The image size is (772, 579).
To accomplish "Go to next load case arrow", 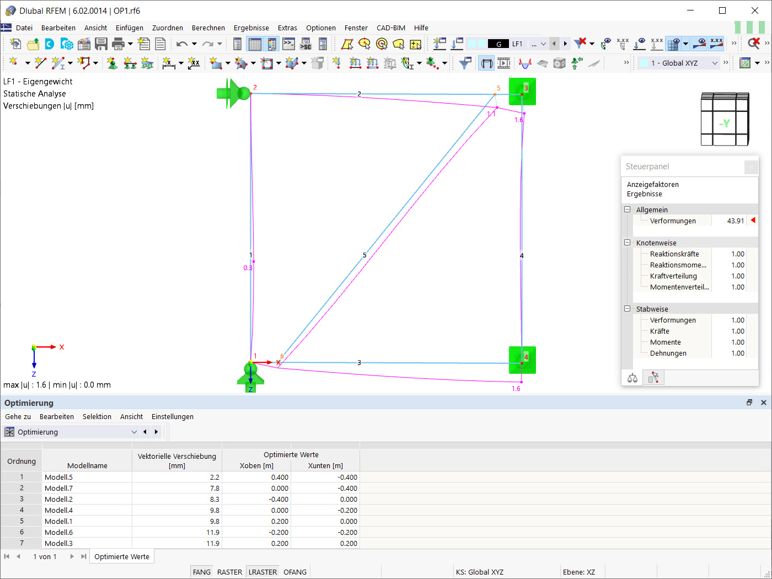I will [x=565, y=44].
